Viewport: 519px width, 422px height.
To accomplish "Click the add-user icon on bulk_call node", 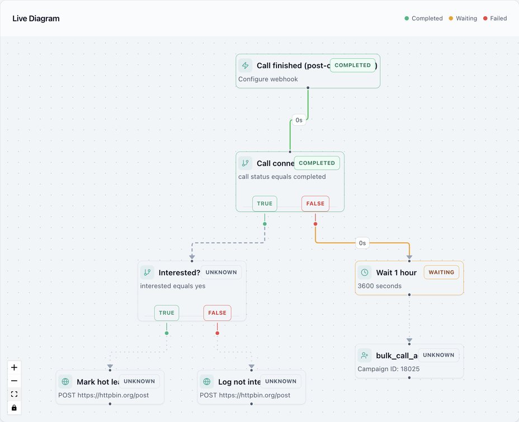I will click(x=365, y=355).
